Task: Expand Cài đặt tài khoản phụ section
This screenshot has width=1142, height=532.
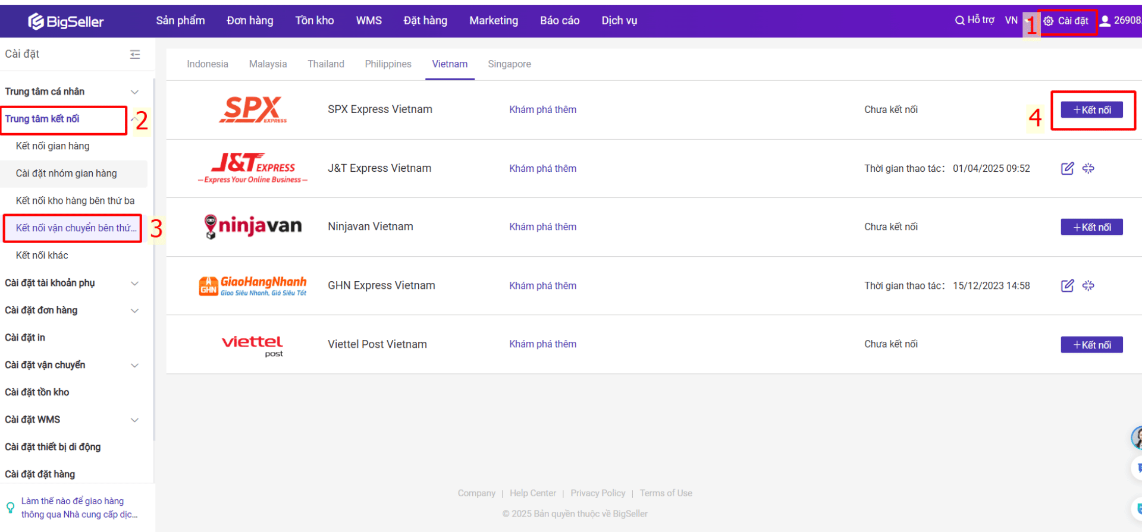Action: (x=134, y=283)
